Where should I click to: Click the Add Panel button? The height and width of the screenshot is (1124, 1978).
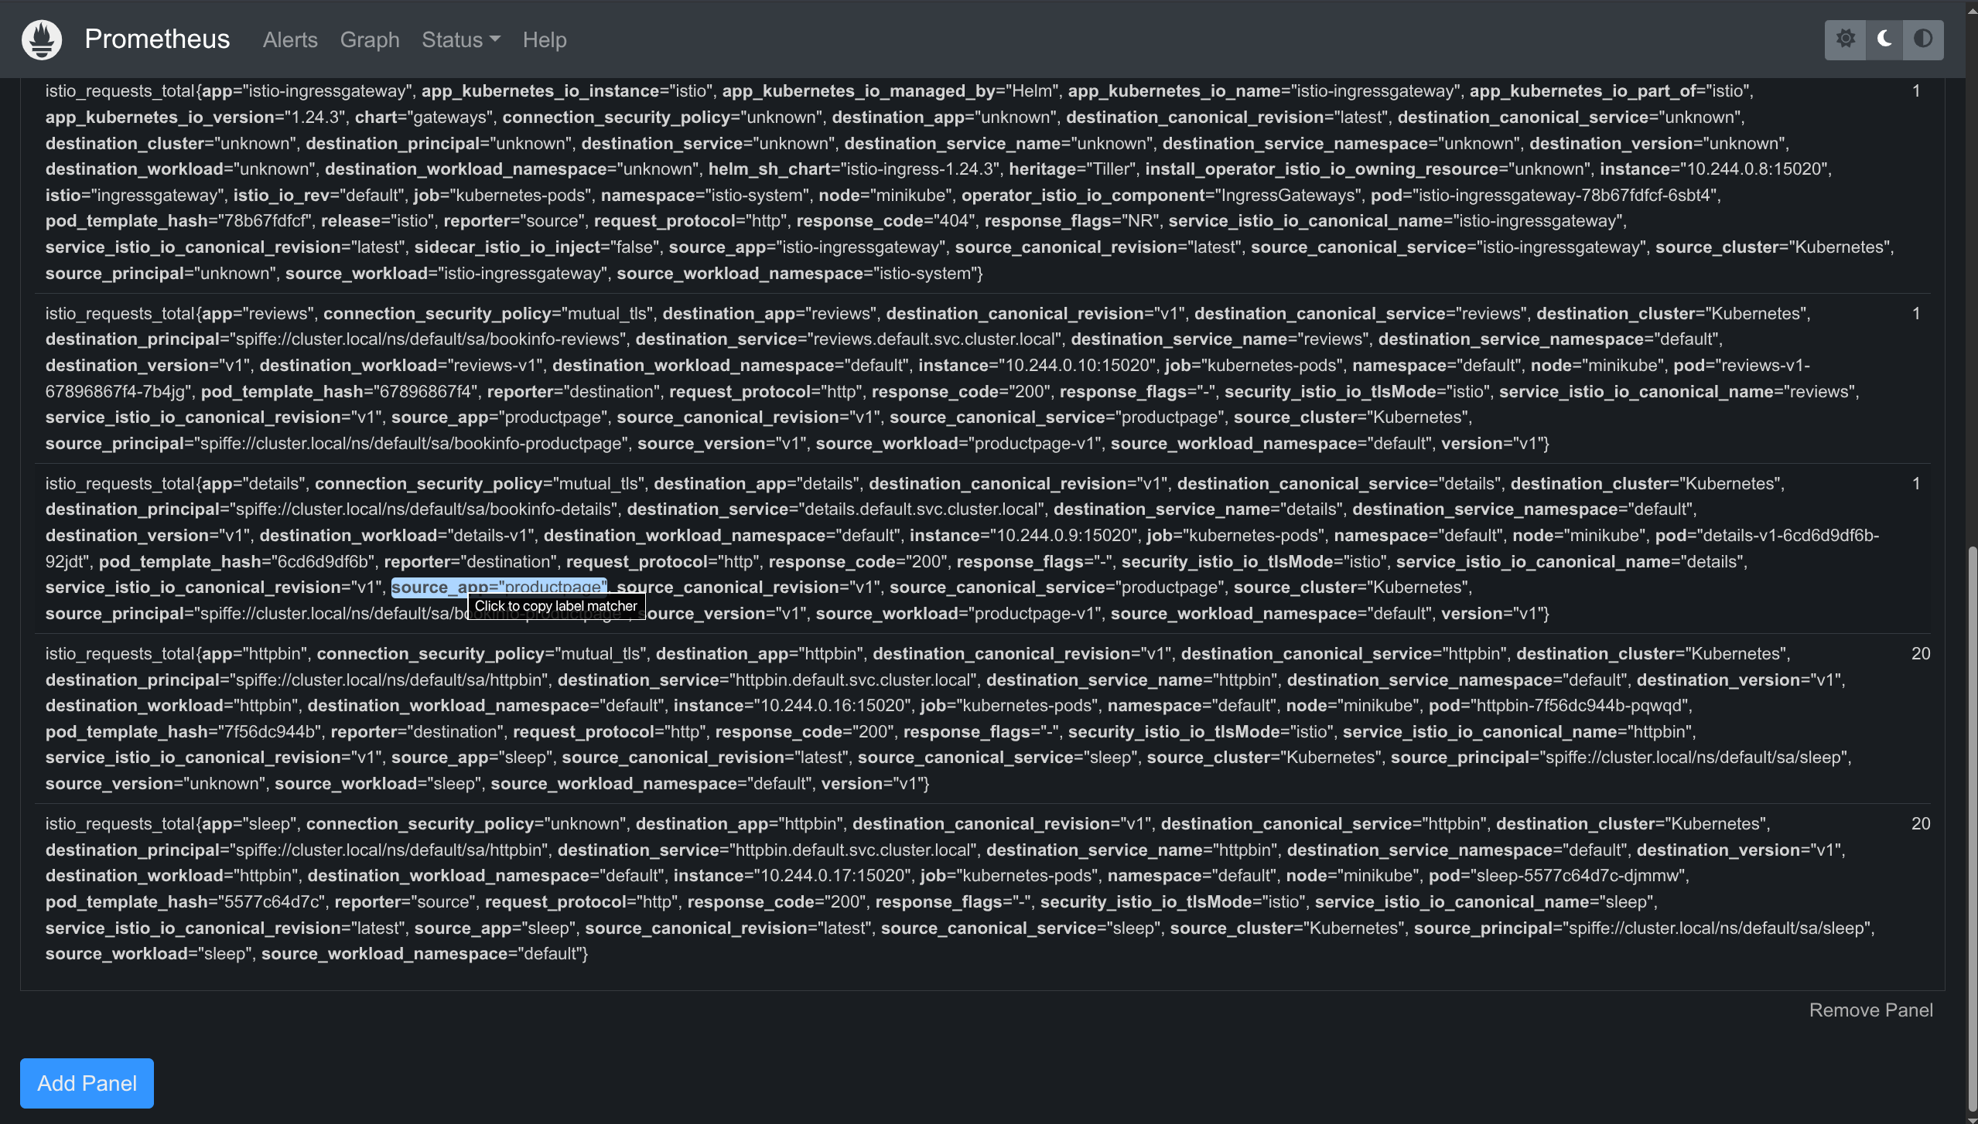tap(86, 1083)
